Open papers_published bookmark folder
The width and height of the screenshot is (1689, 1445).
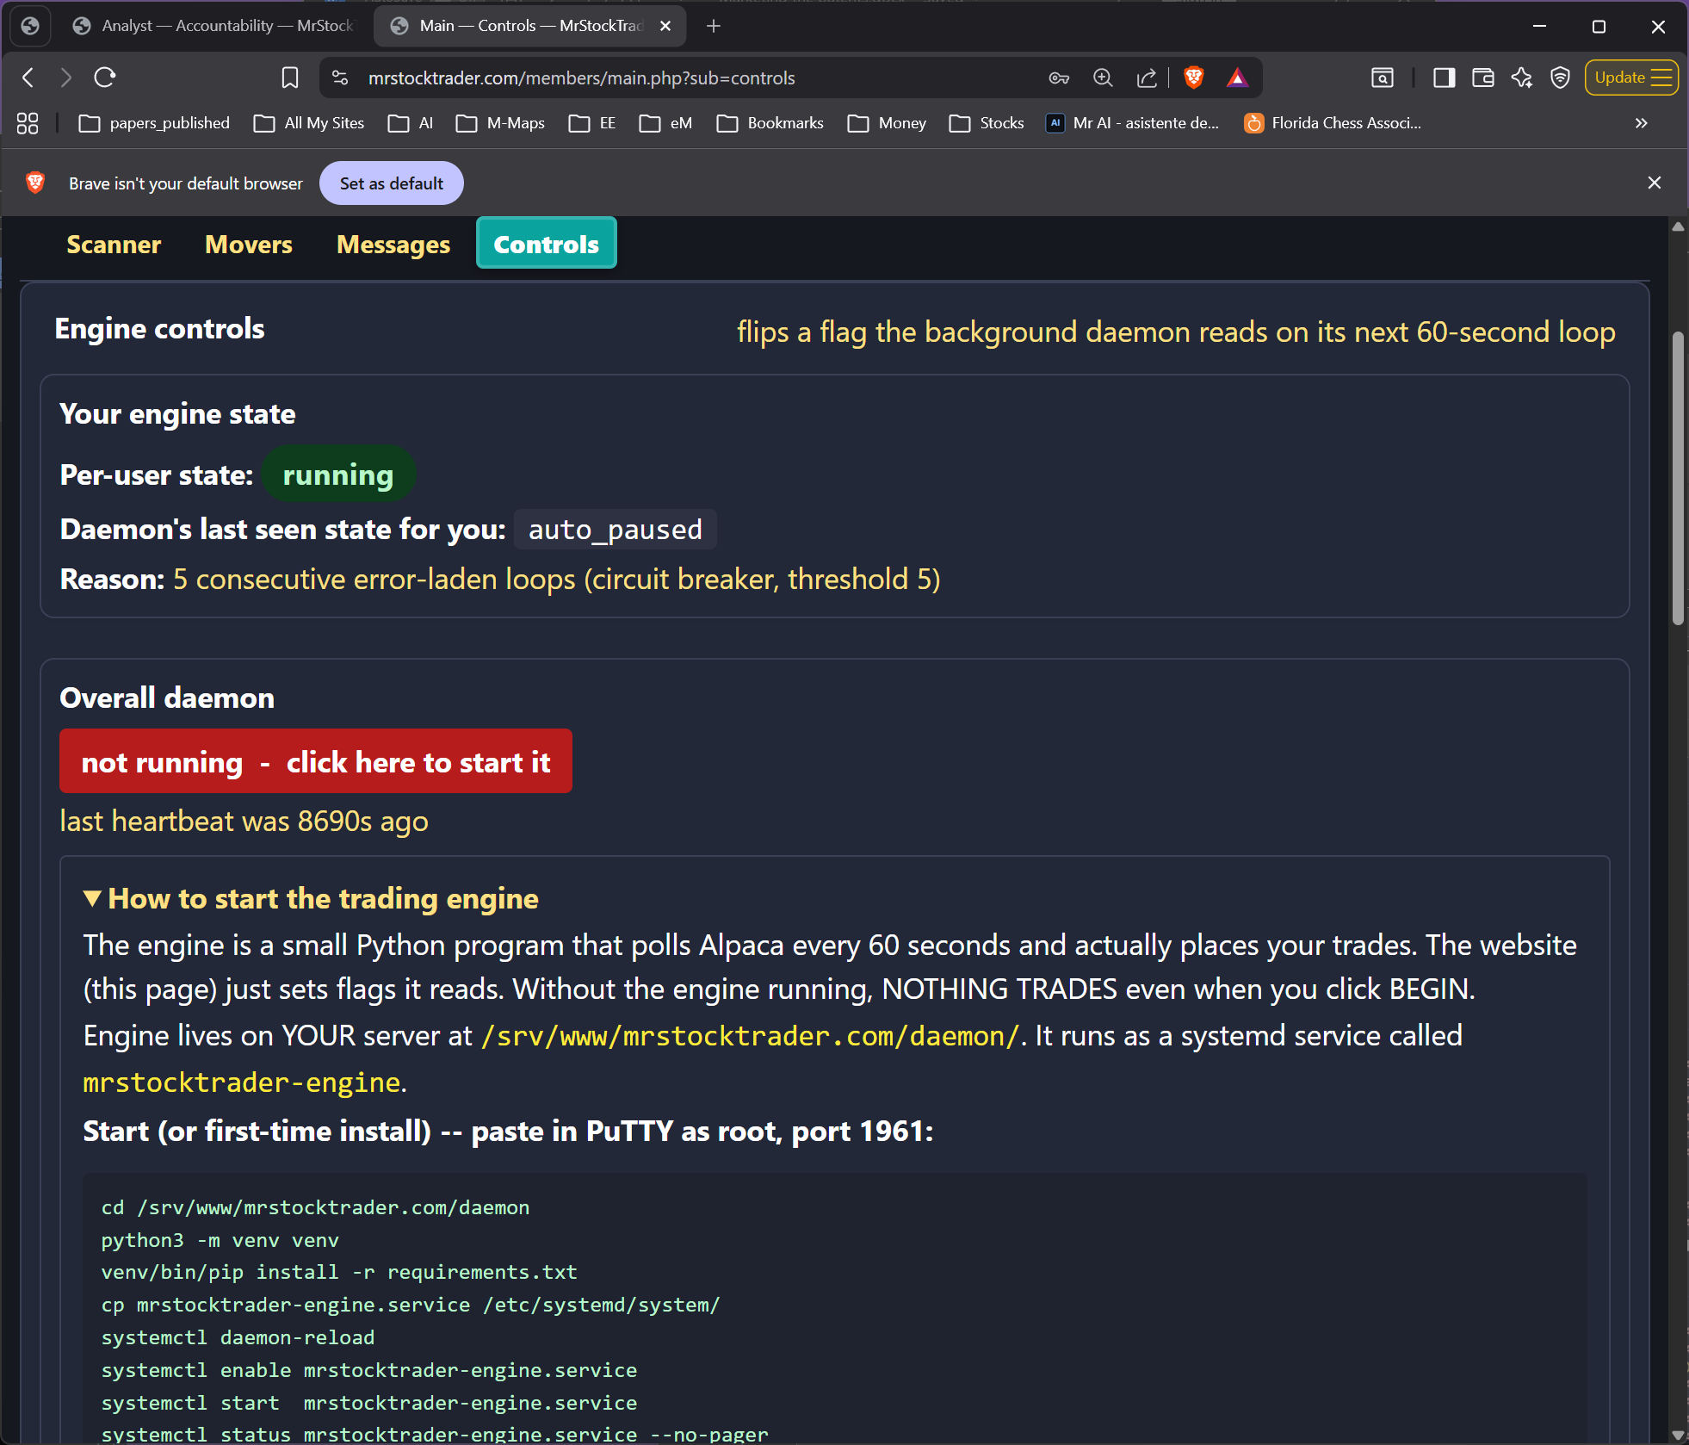click(154, 123)
